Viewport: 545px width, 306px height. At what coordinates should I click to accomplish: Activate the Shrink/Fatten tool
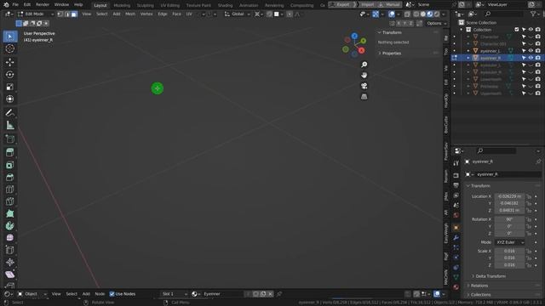(x=10, y=262)
